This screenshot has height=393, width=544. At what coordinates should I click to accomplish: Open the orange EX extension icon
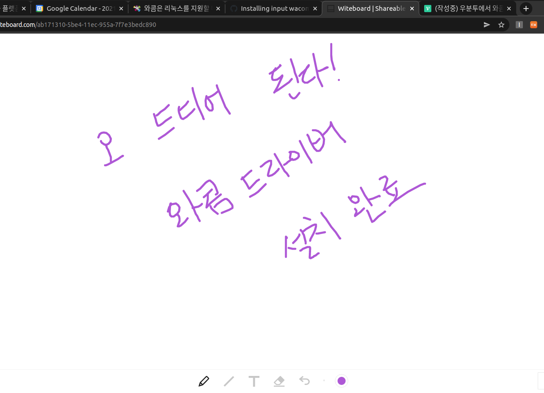coord(534,25)
